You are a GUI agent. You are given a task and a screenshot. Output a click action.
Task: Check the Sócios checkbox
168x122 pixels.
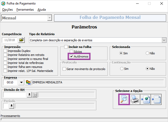coord(71,52)
